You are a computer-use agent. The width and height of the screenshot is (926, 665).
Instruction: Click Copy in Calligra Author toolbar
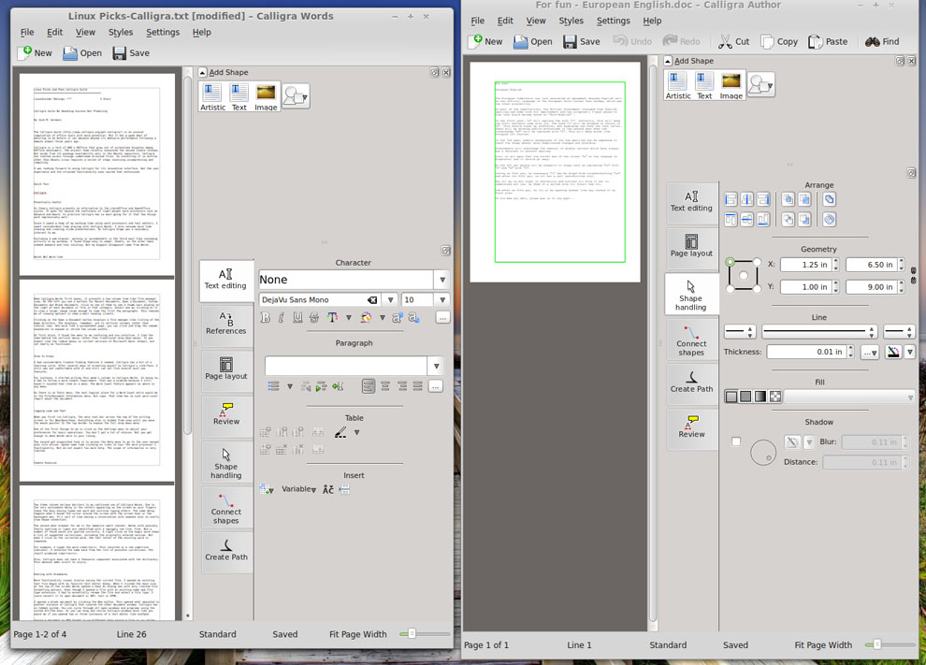coord(779,41)
